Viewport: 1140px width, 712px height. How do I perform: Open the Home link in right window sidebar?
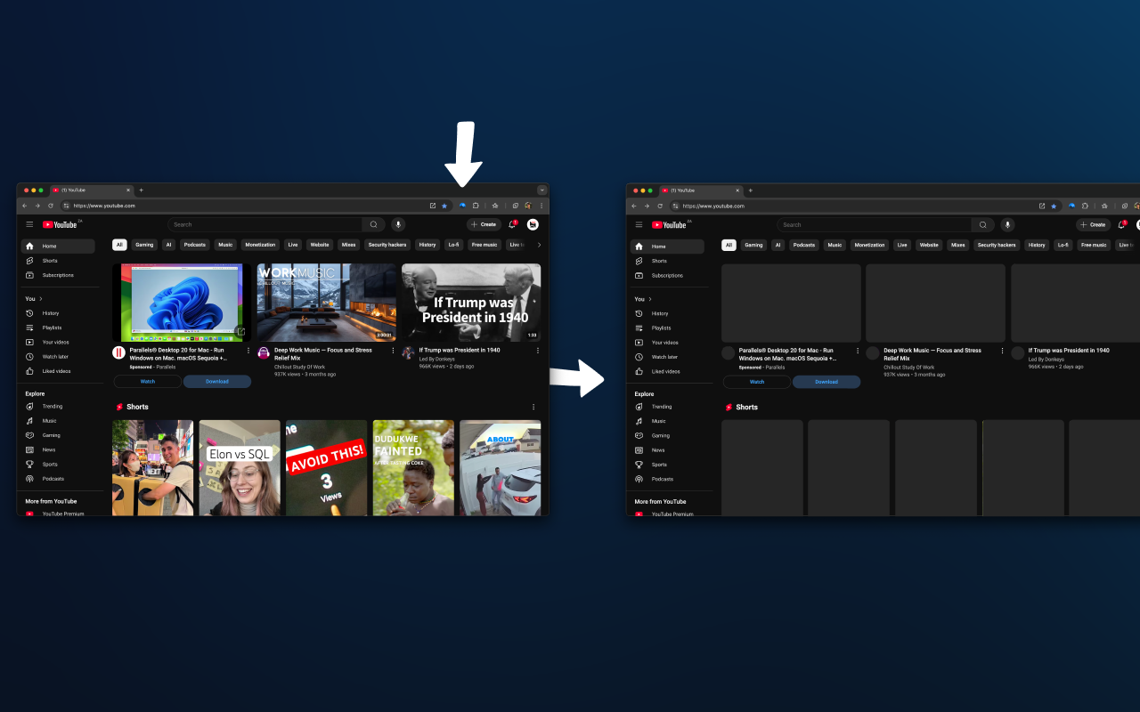tap(667, 247)
